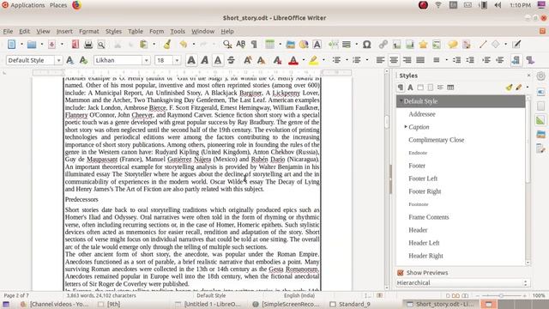Open font color dropdown arrow

[303, 60]
